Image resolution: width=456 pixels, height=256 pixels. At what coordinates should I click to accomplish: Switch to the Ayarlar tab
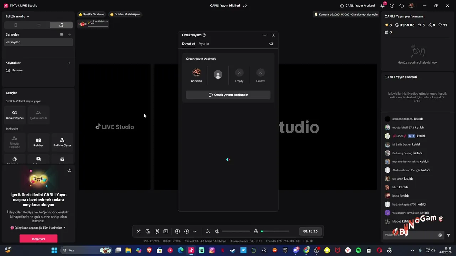click(204, 44)
